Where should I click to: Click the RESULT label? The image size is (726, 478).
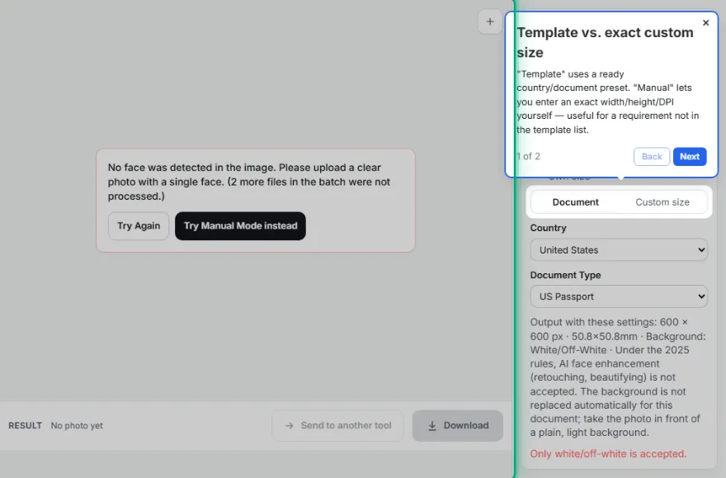pyautogui.click(x=25, y=426)
